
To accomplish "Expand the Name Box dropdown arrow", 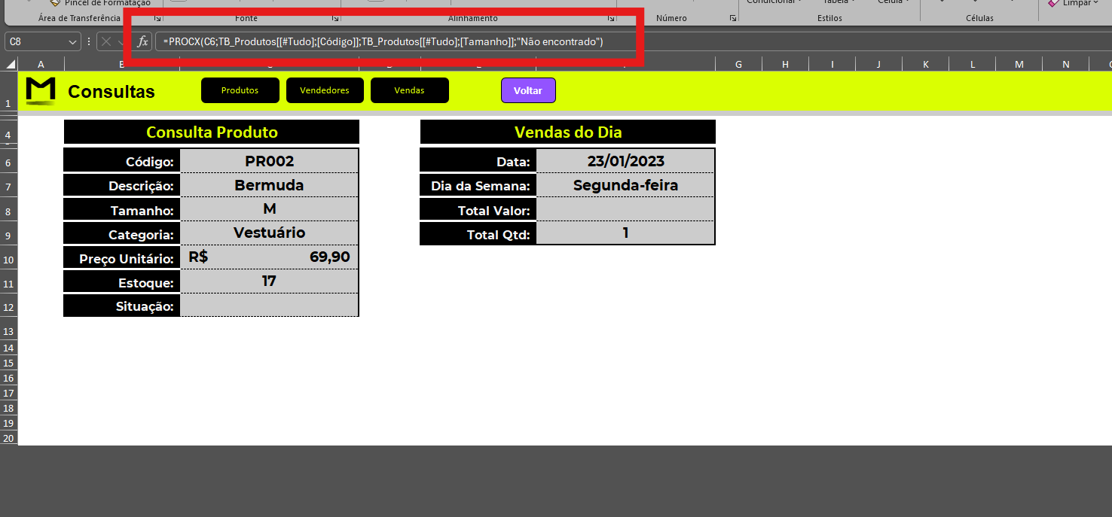I will tap(73, 42).
